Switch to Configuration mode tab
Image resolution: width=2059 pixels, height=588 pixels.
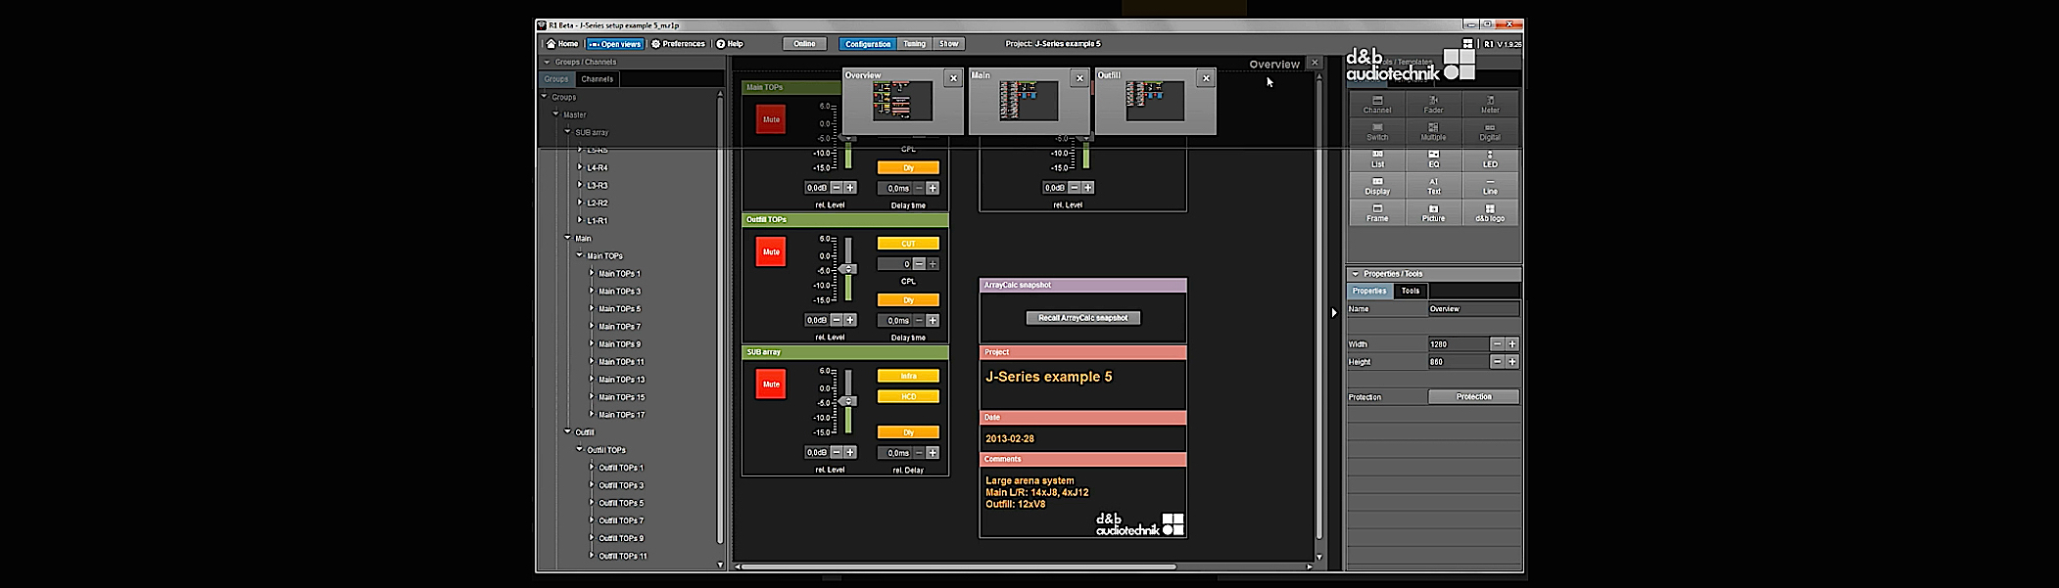point(868,44)
